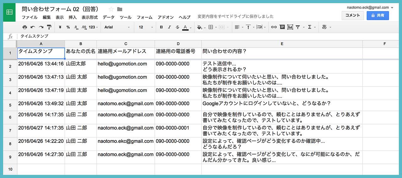Open the Arial font dropdown
The image size is (402, 178).
point(117,27)
